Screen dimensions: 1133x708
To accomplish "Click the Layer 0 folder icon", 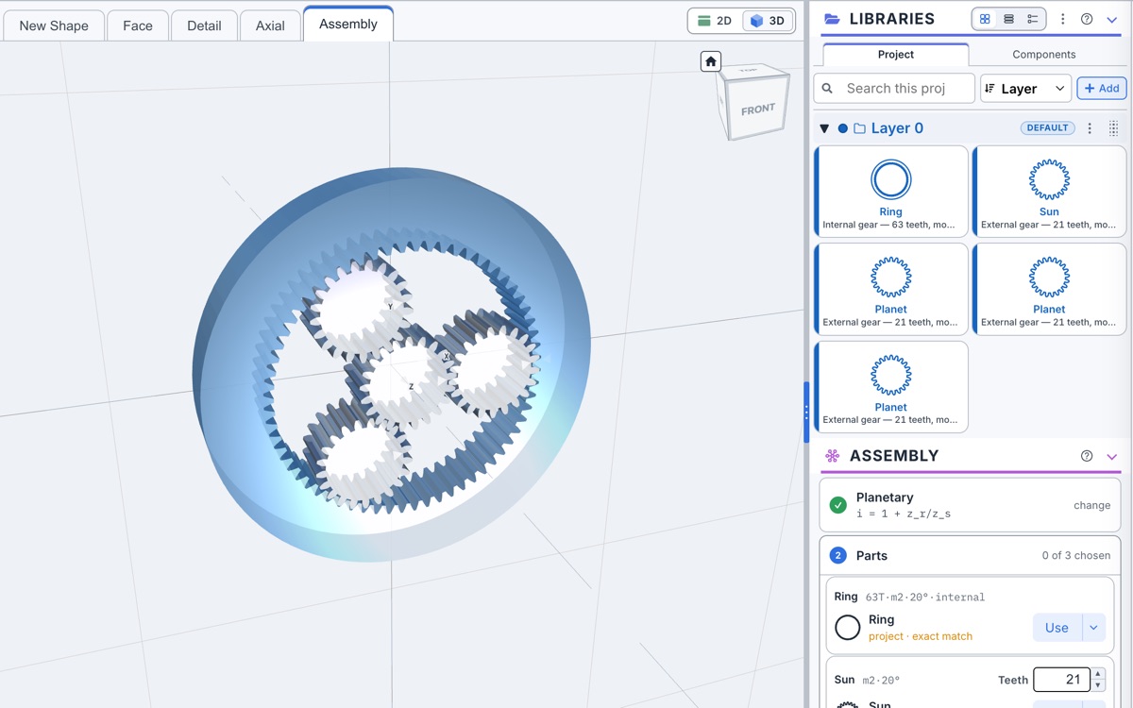I will [x=859, y=128].
